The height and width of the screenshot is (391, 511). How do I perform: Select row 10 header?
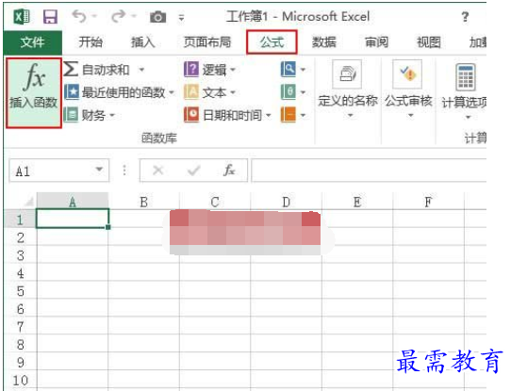click(x=20, y=380)
